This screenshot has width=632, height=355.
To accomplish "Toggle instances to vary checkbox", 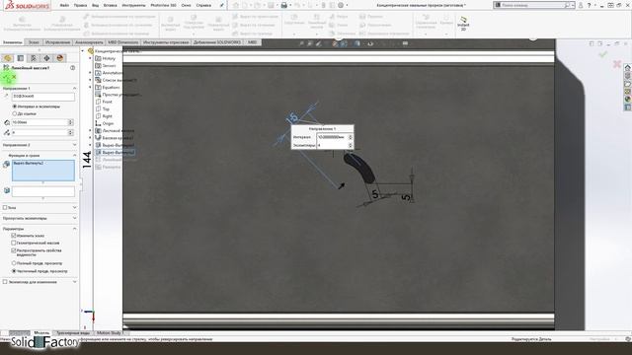I will click(x=5, y=282).
